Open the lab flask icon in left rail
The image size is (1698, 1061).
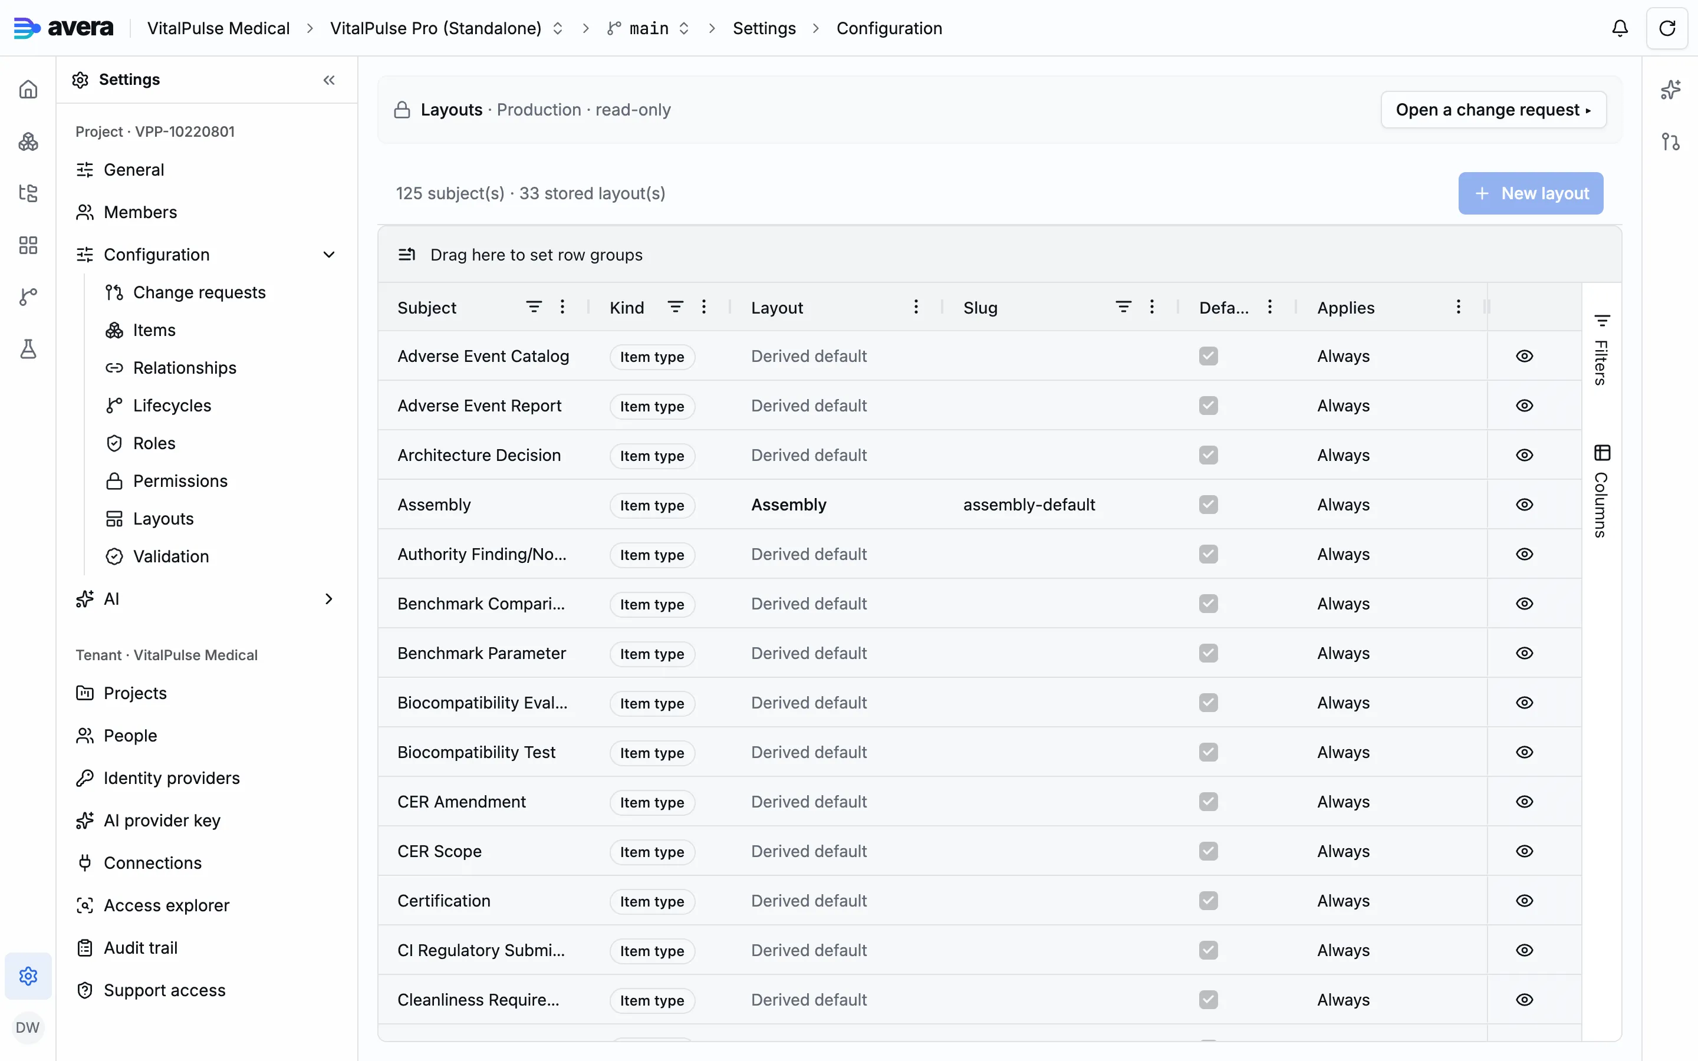[x=28, y=349]
